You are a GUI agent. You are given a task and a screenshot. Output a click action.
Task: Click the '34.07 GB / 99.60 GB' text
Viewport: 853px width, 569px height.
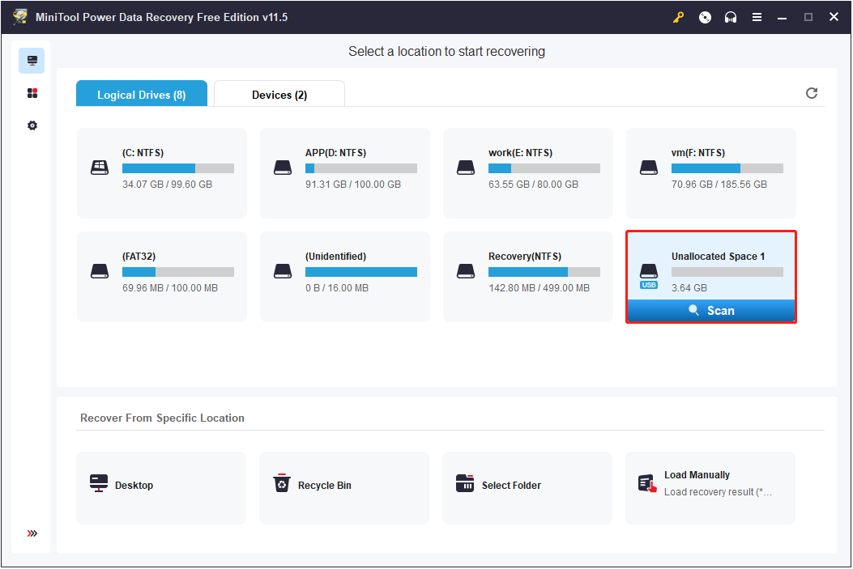point(167,185)
